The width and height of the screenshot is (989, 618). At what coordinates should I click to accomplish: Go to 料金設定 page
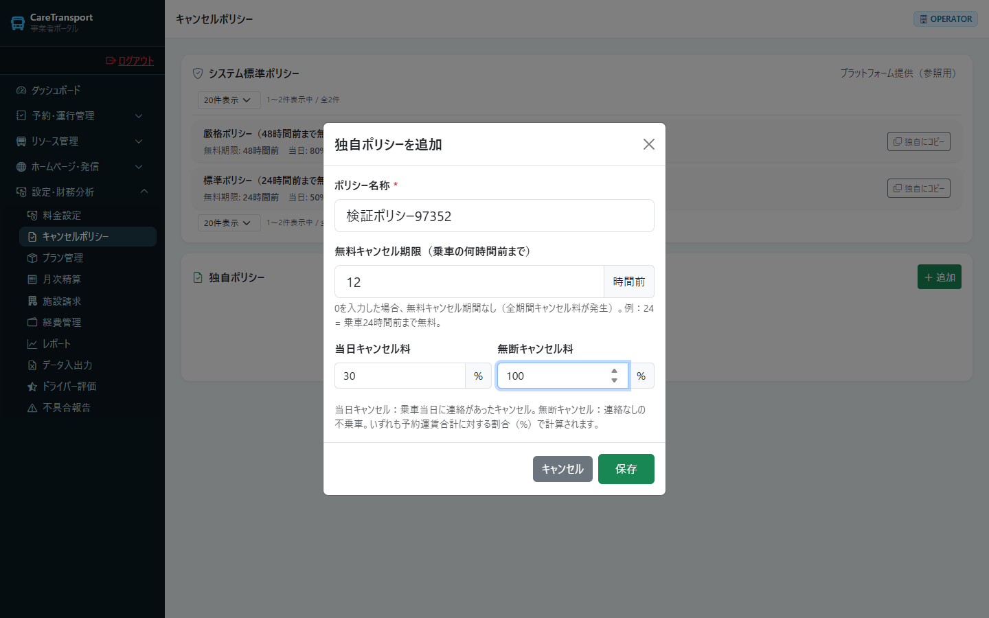[88, 215]
